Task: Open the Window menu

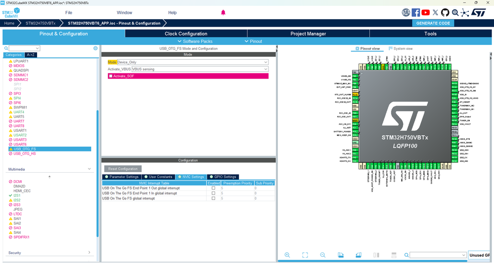Action: pyautogui.click(x=125, y=12)
